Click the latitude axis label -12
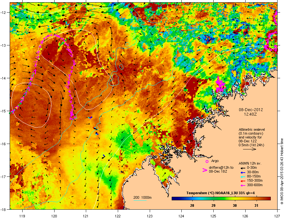 pos(3,13)
